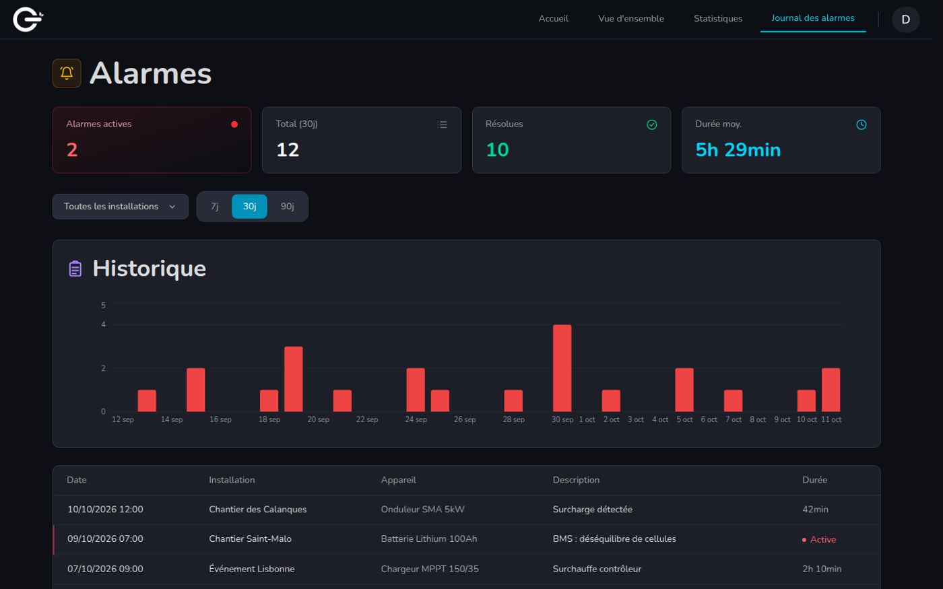This screenshot has width=943, height=589.
Task: Click the Active status badge
Action: point(819,540)
